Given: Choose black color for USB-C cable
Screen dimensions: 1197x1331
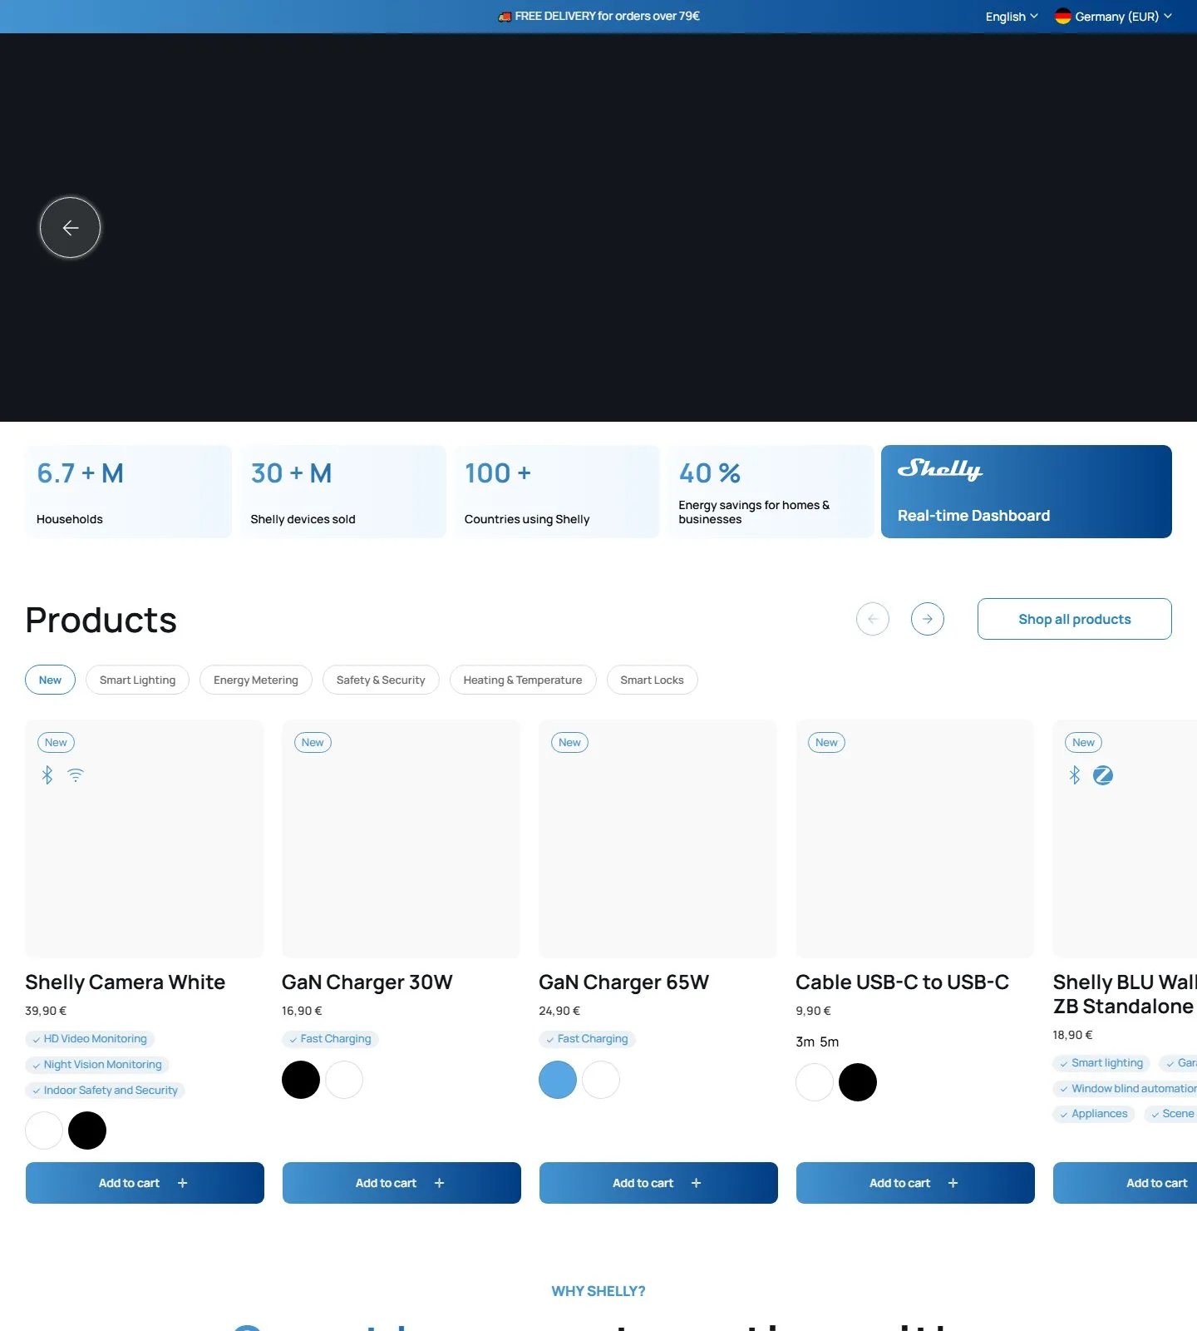Looking at the screenshot, I should coord(858,1082).
